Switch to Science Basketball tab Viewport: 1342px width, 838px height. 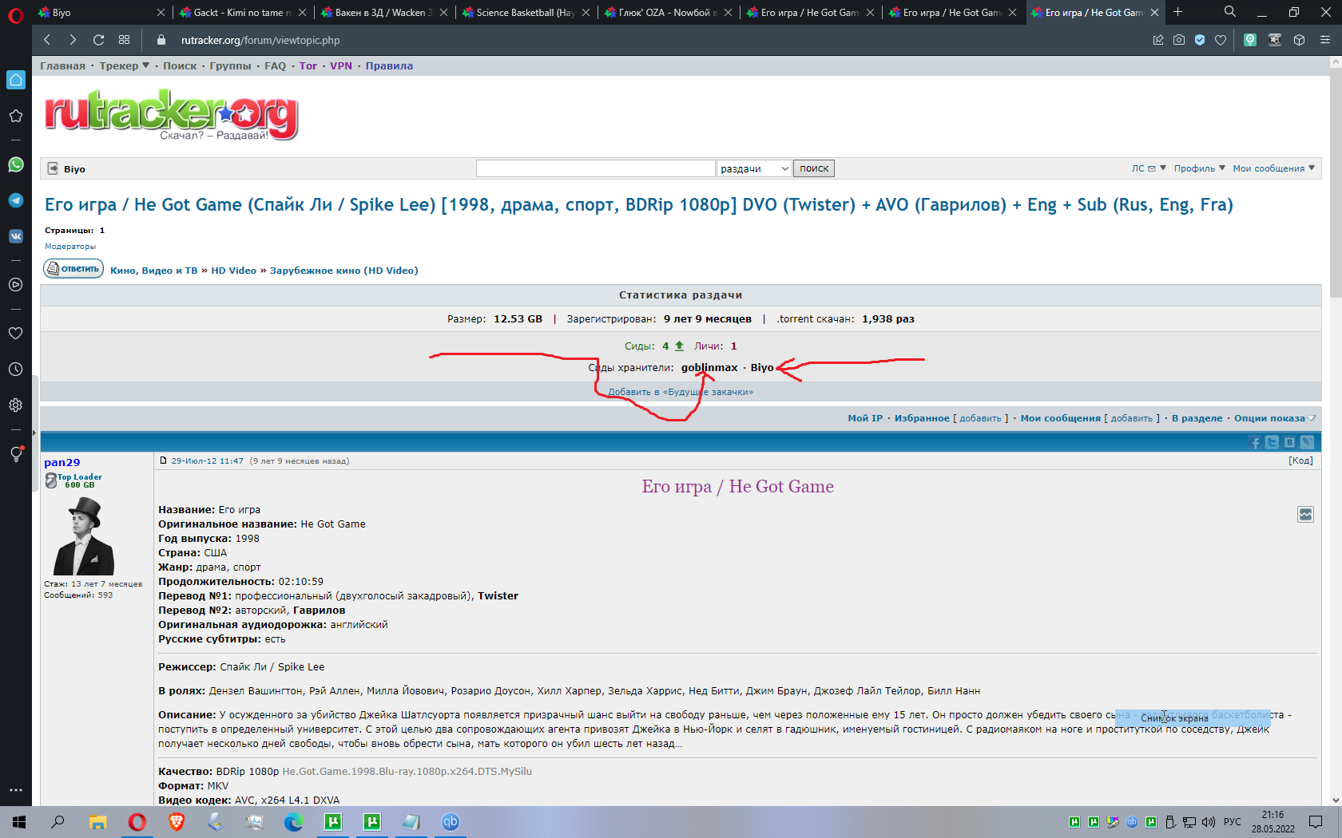coord(527,13)
